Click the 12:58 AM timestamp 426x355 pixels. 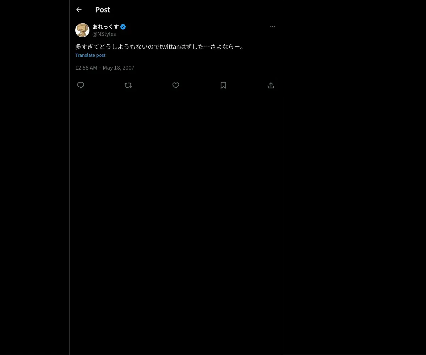[x=86, y=68]
